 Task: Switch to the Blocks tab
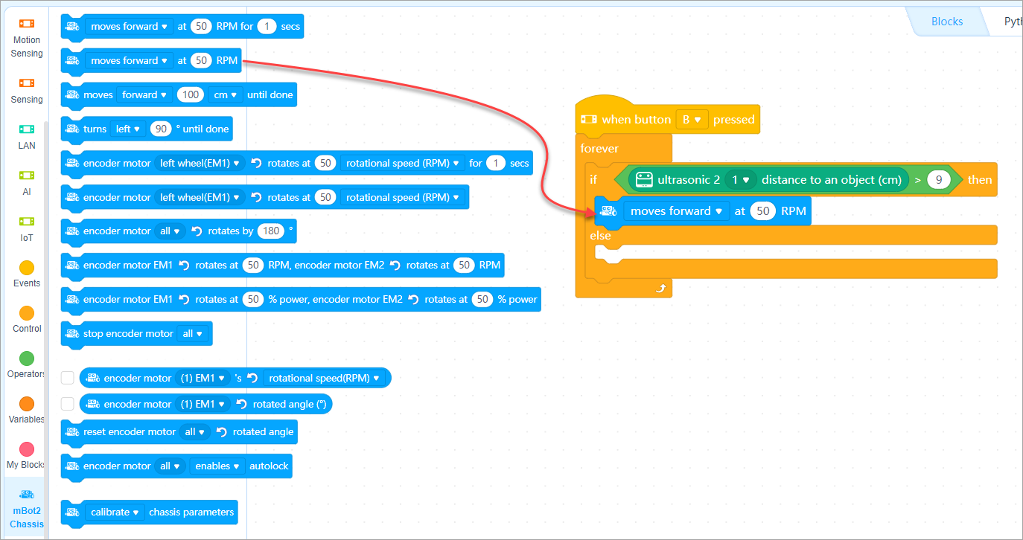point(946,22)
